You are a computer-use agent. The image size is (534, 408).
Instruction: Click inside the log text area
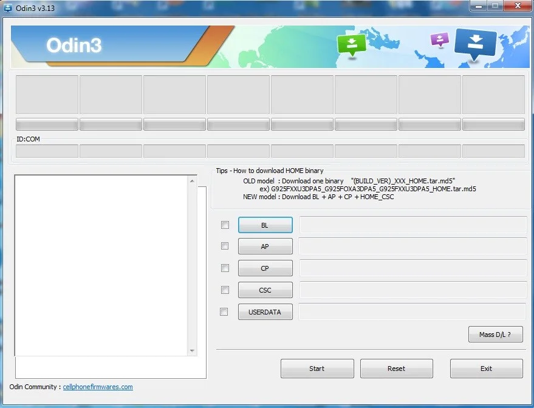(x=101, y=266)
